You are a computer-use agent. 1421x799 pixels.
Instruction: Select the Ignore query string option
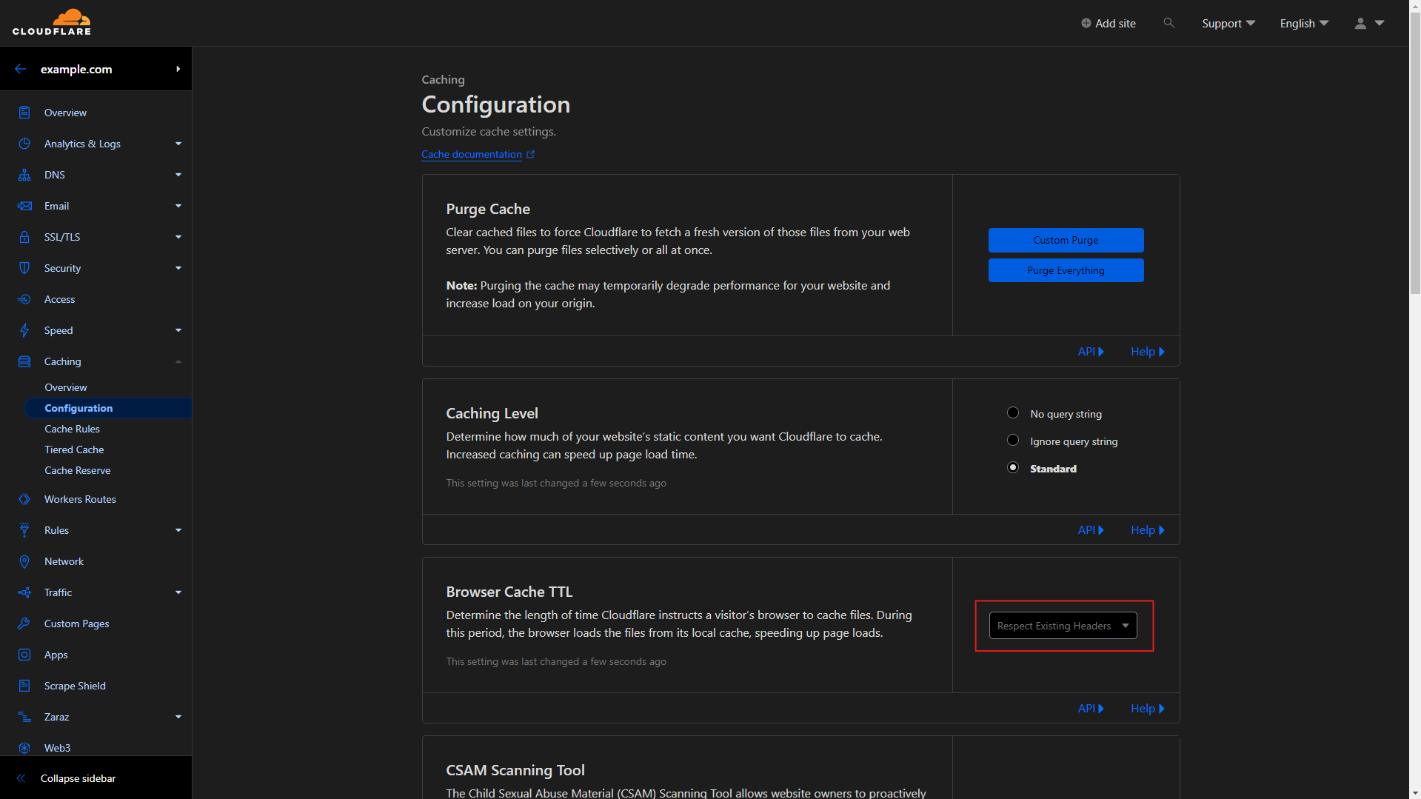click(1012, 440)
